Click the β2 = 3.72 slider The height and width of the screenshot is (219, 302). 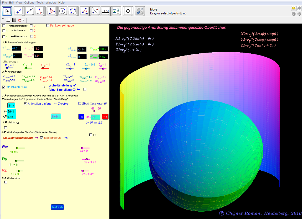point(86,159)
